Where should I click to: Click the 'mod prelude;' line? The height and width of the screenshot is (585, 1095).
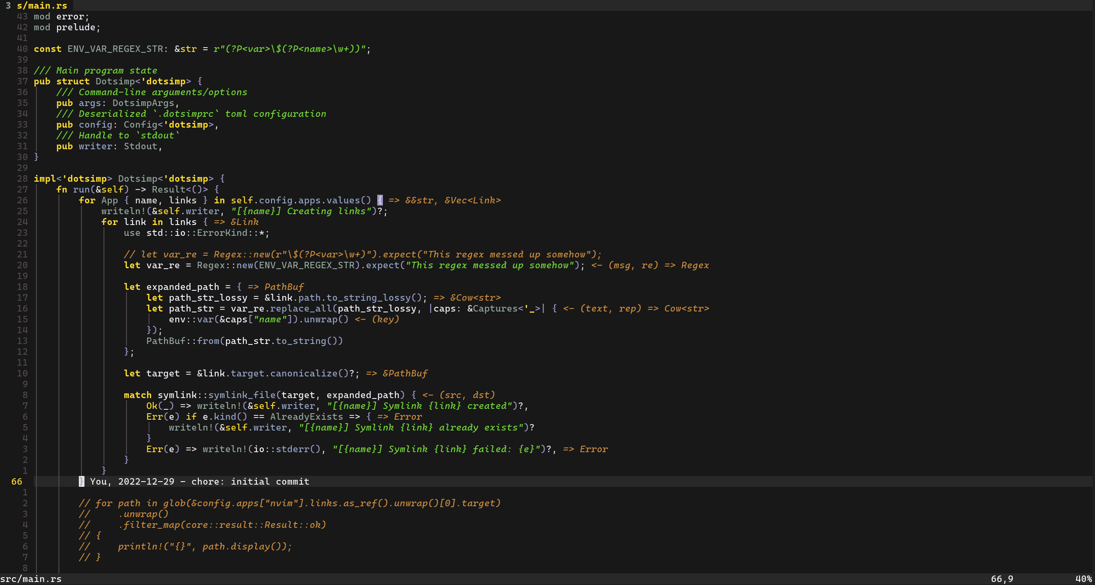click(67, 27)
